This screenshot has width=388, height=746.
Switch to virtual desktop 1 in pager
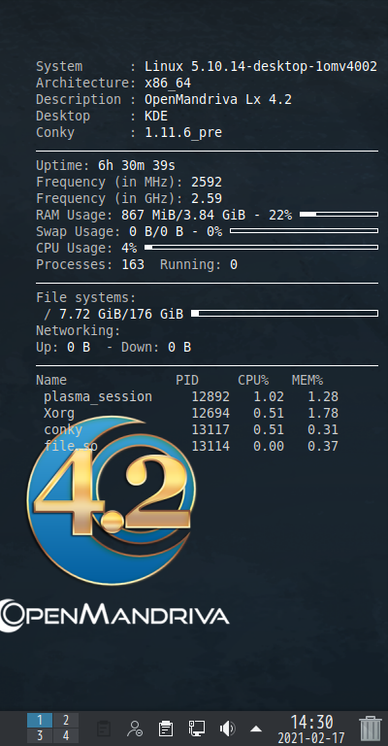tap(40, 720)
